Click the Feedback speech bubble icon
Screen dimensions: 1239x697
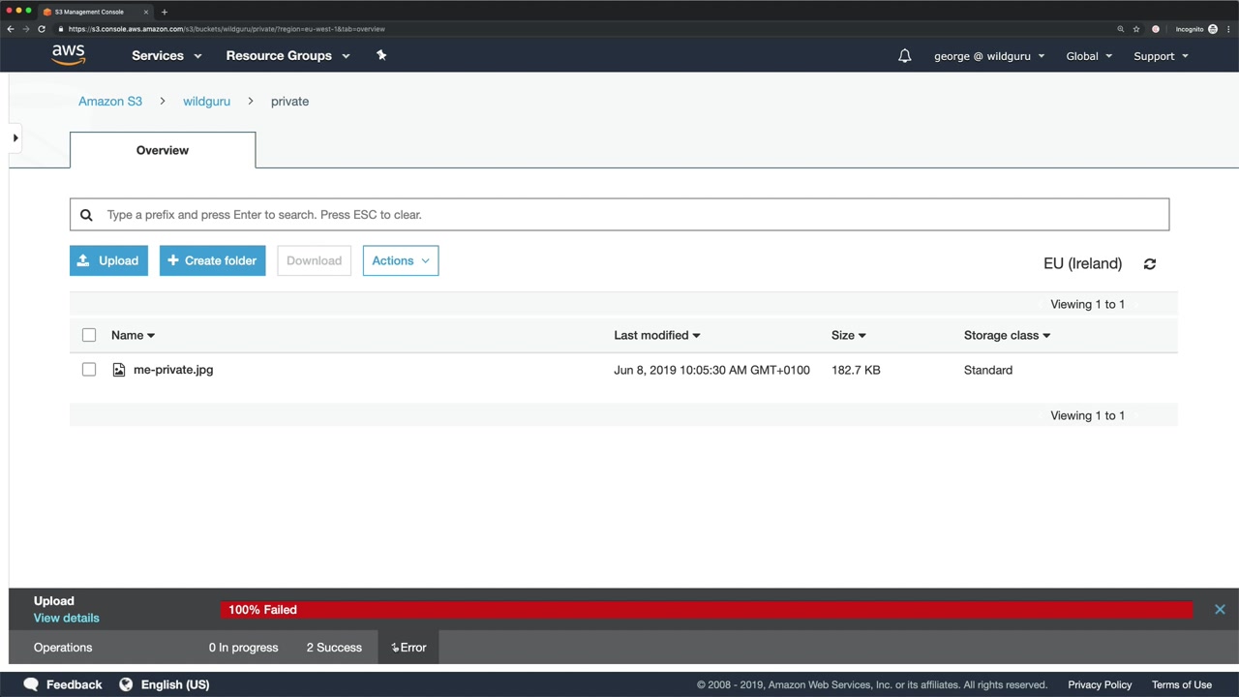[x=31, y=684]
